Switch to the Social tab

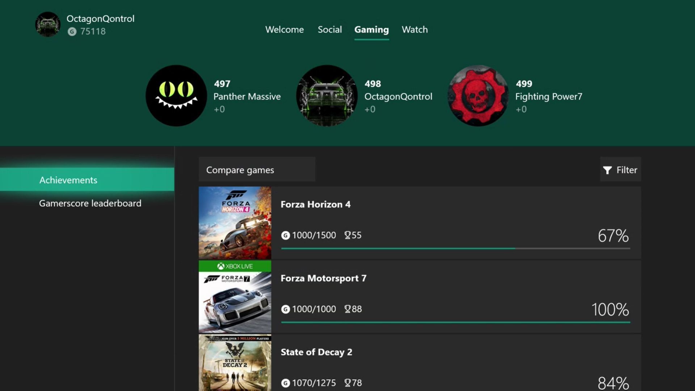click(330, 30)
